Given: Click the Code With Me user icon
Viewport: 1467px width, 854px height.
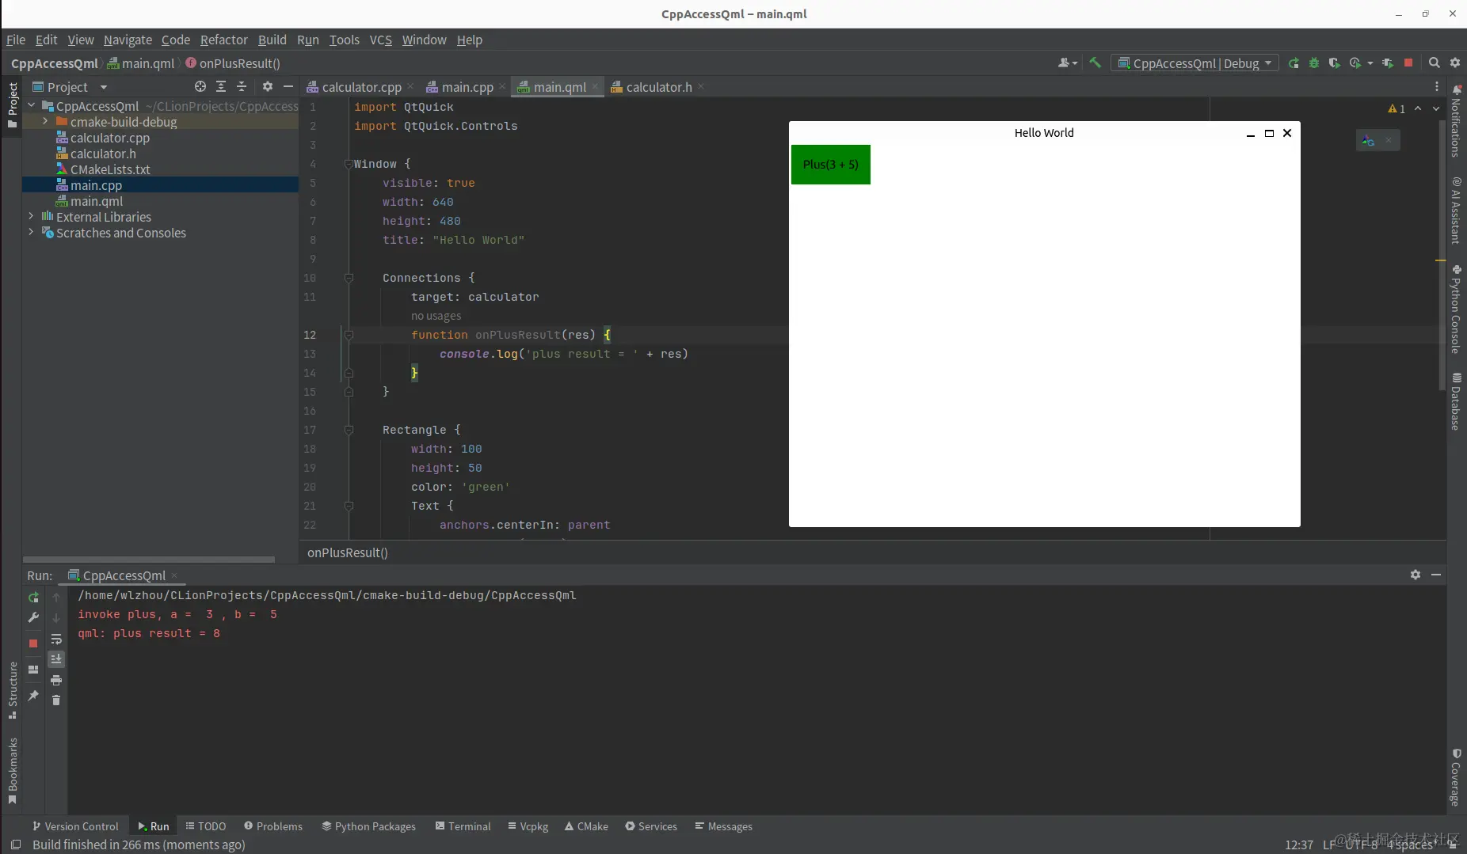Looking at the screenshot, I should [1067, 63].
